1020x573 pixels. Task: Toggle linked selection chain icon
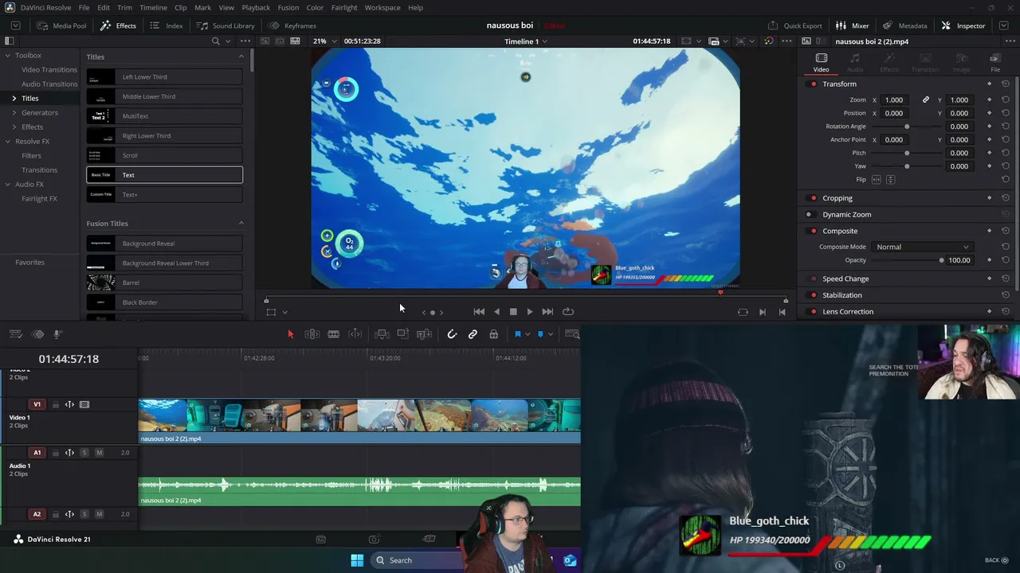tap(473, 334)
